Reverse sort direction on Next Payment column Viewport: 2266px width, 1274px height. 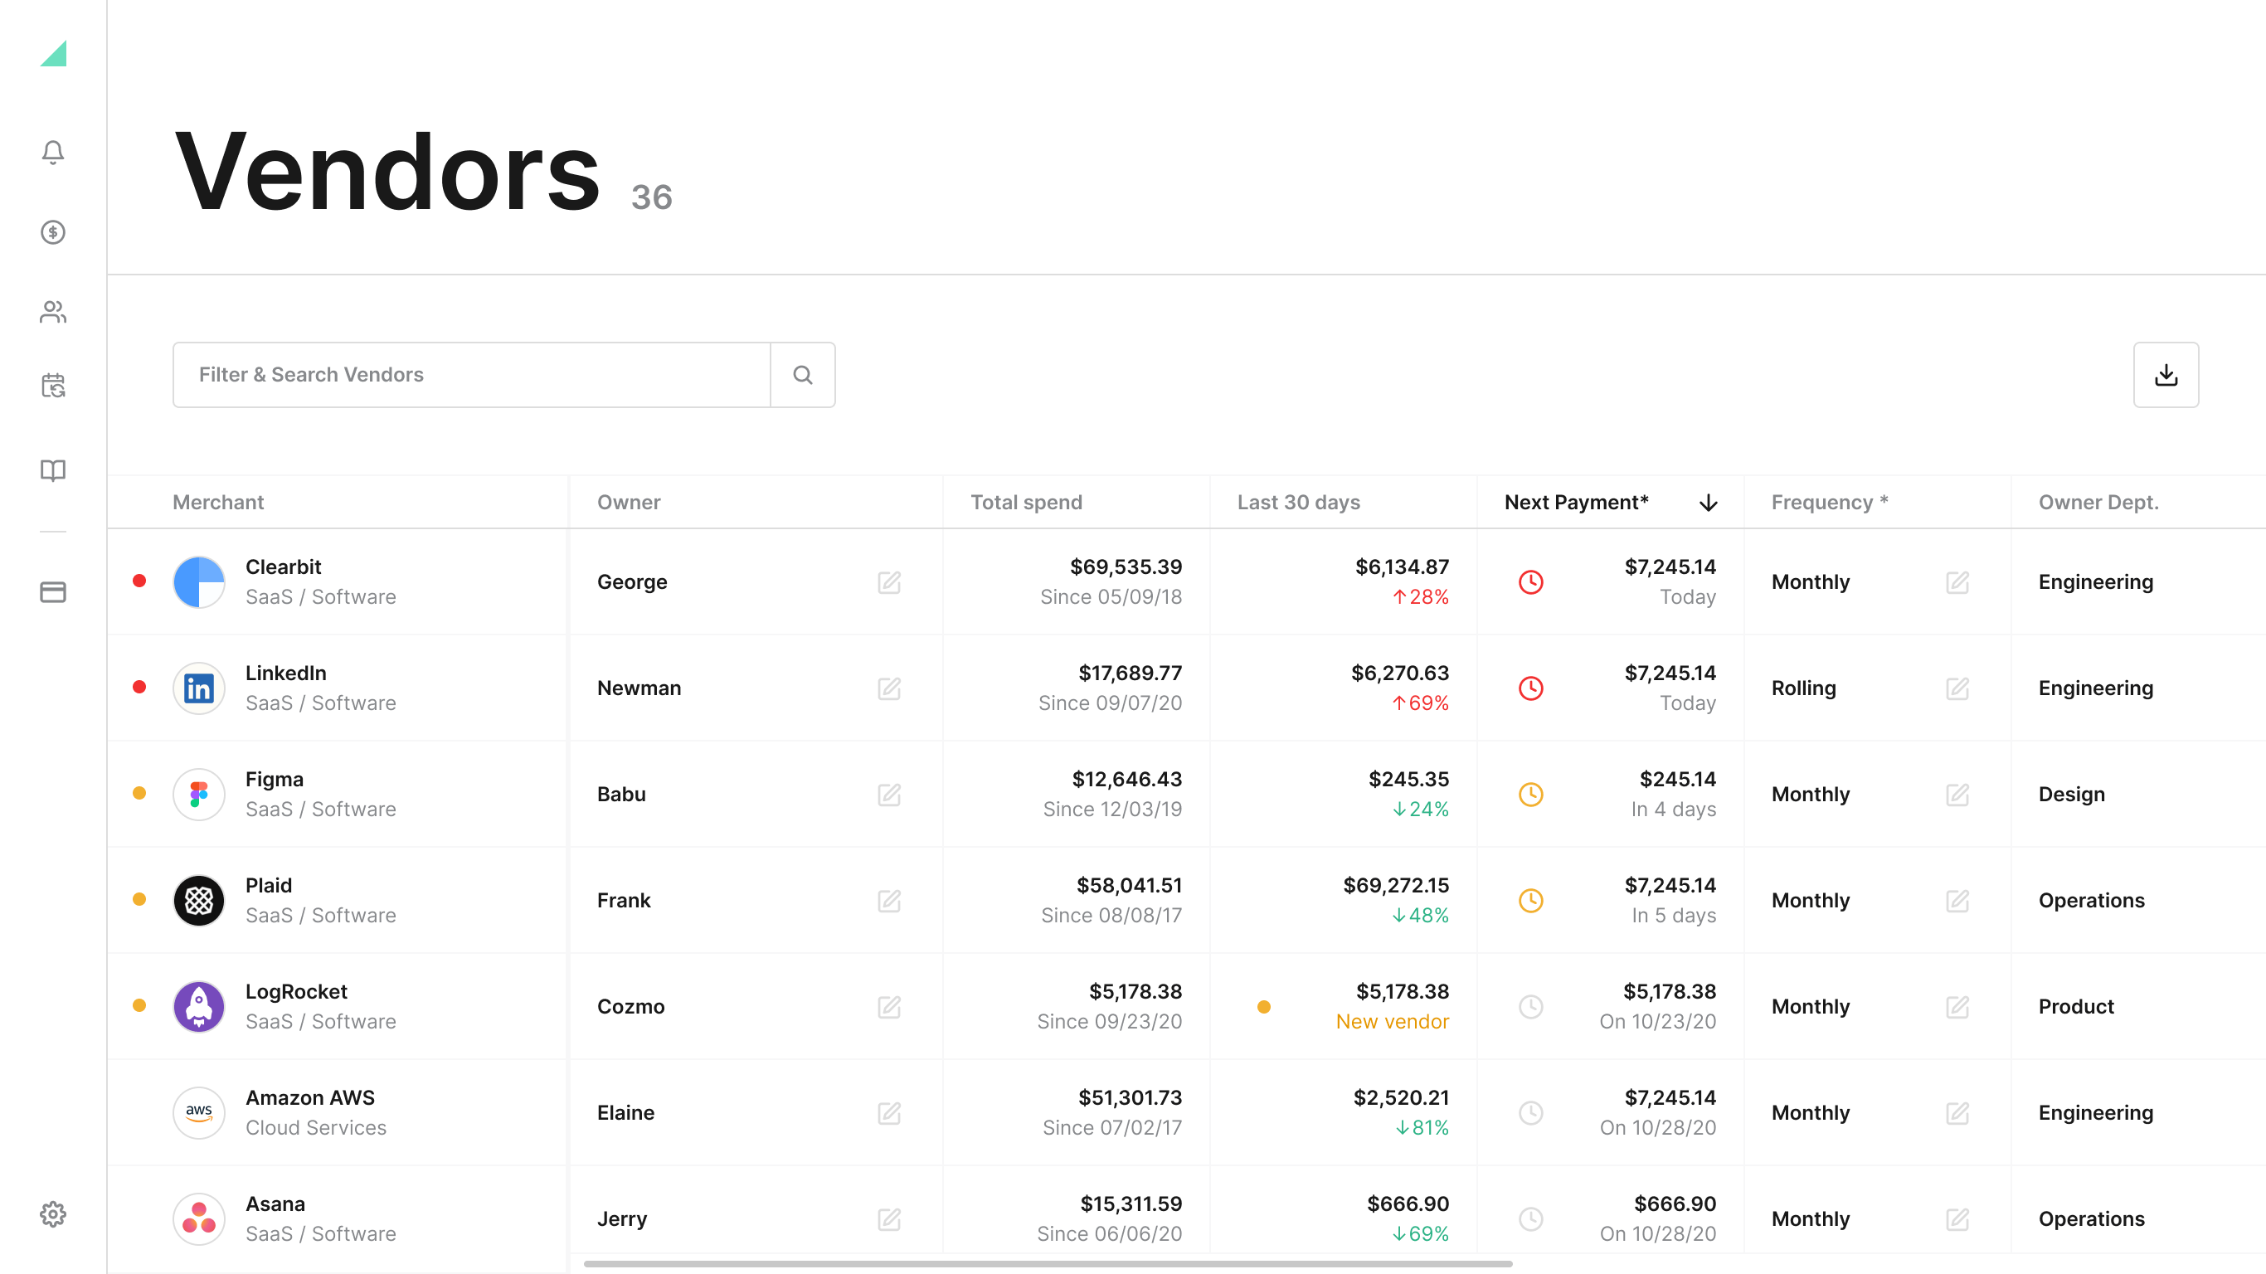(x=1708, y=503)
